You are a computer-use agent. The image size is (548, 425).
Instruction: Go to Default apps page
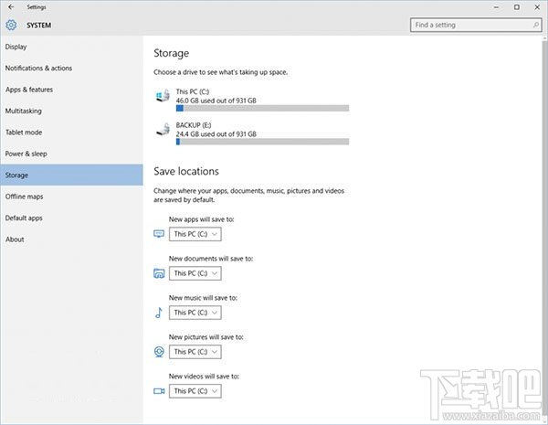pos(71,218)
